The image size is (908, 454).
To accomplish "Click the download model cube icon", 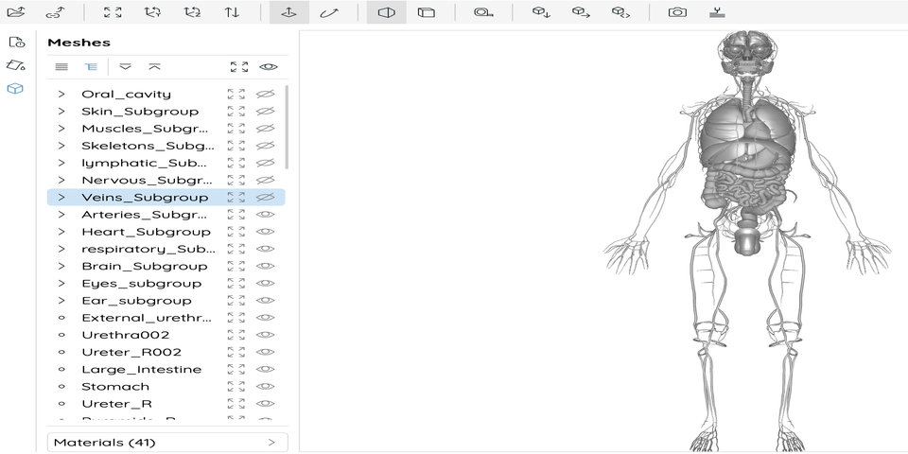I will coord(541,12).
